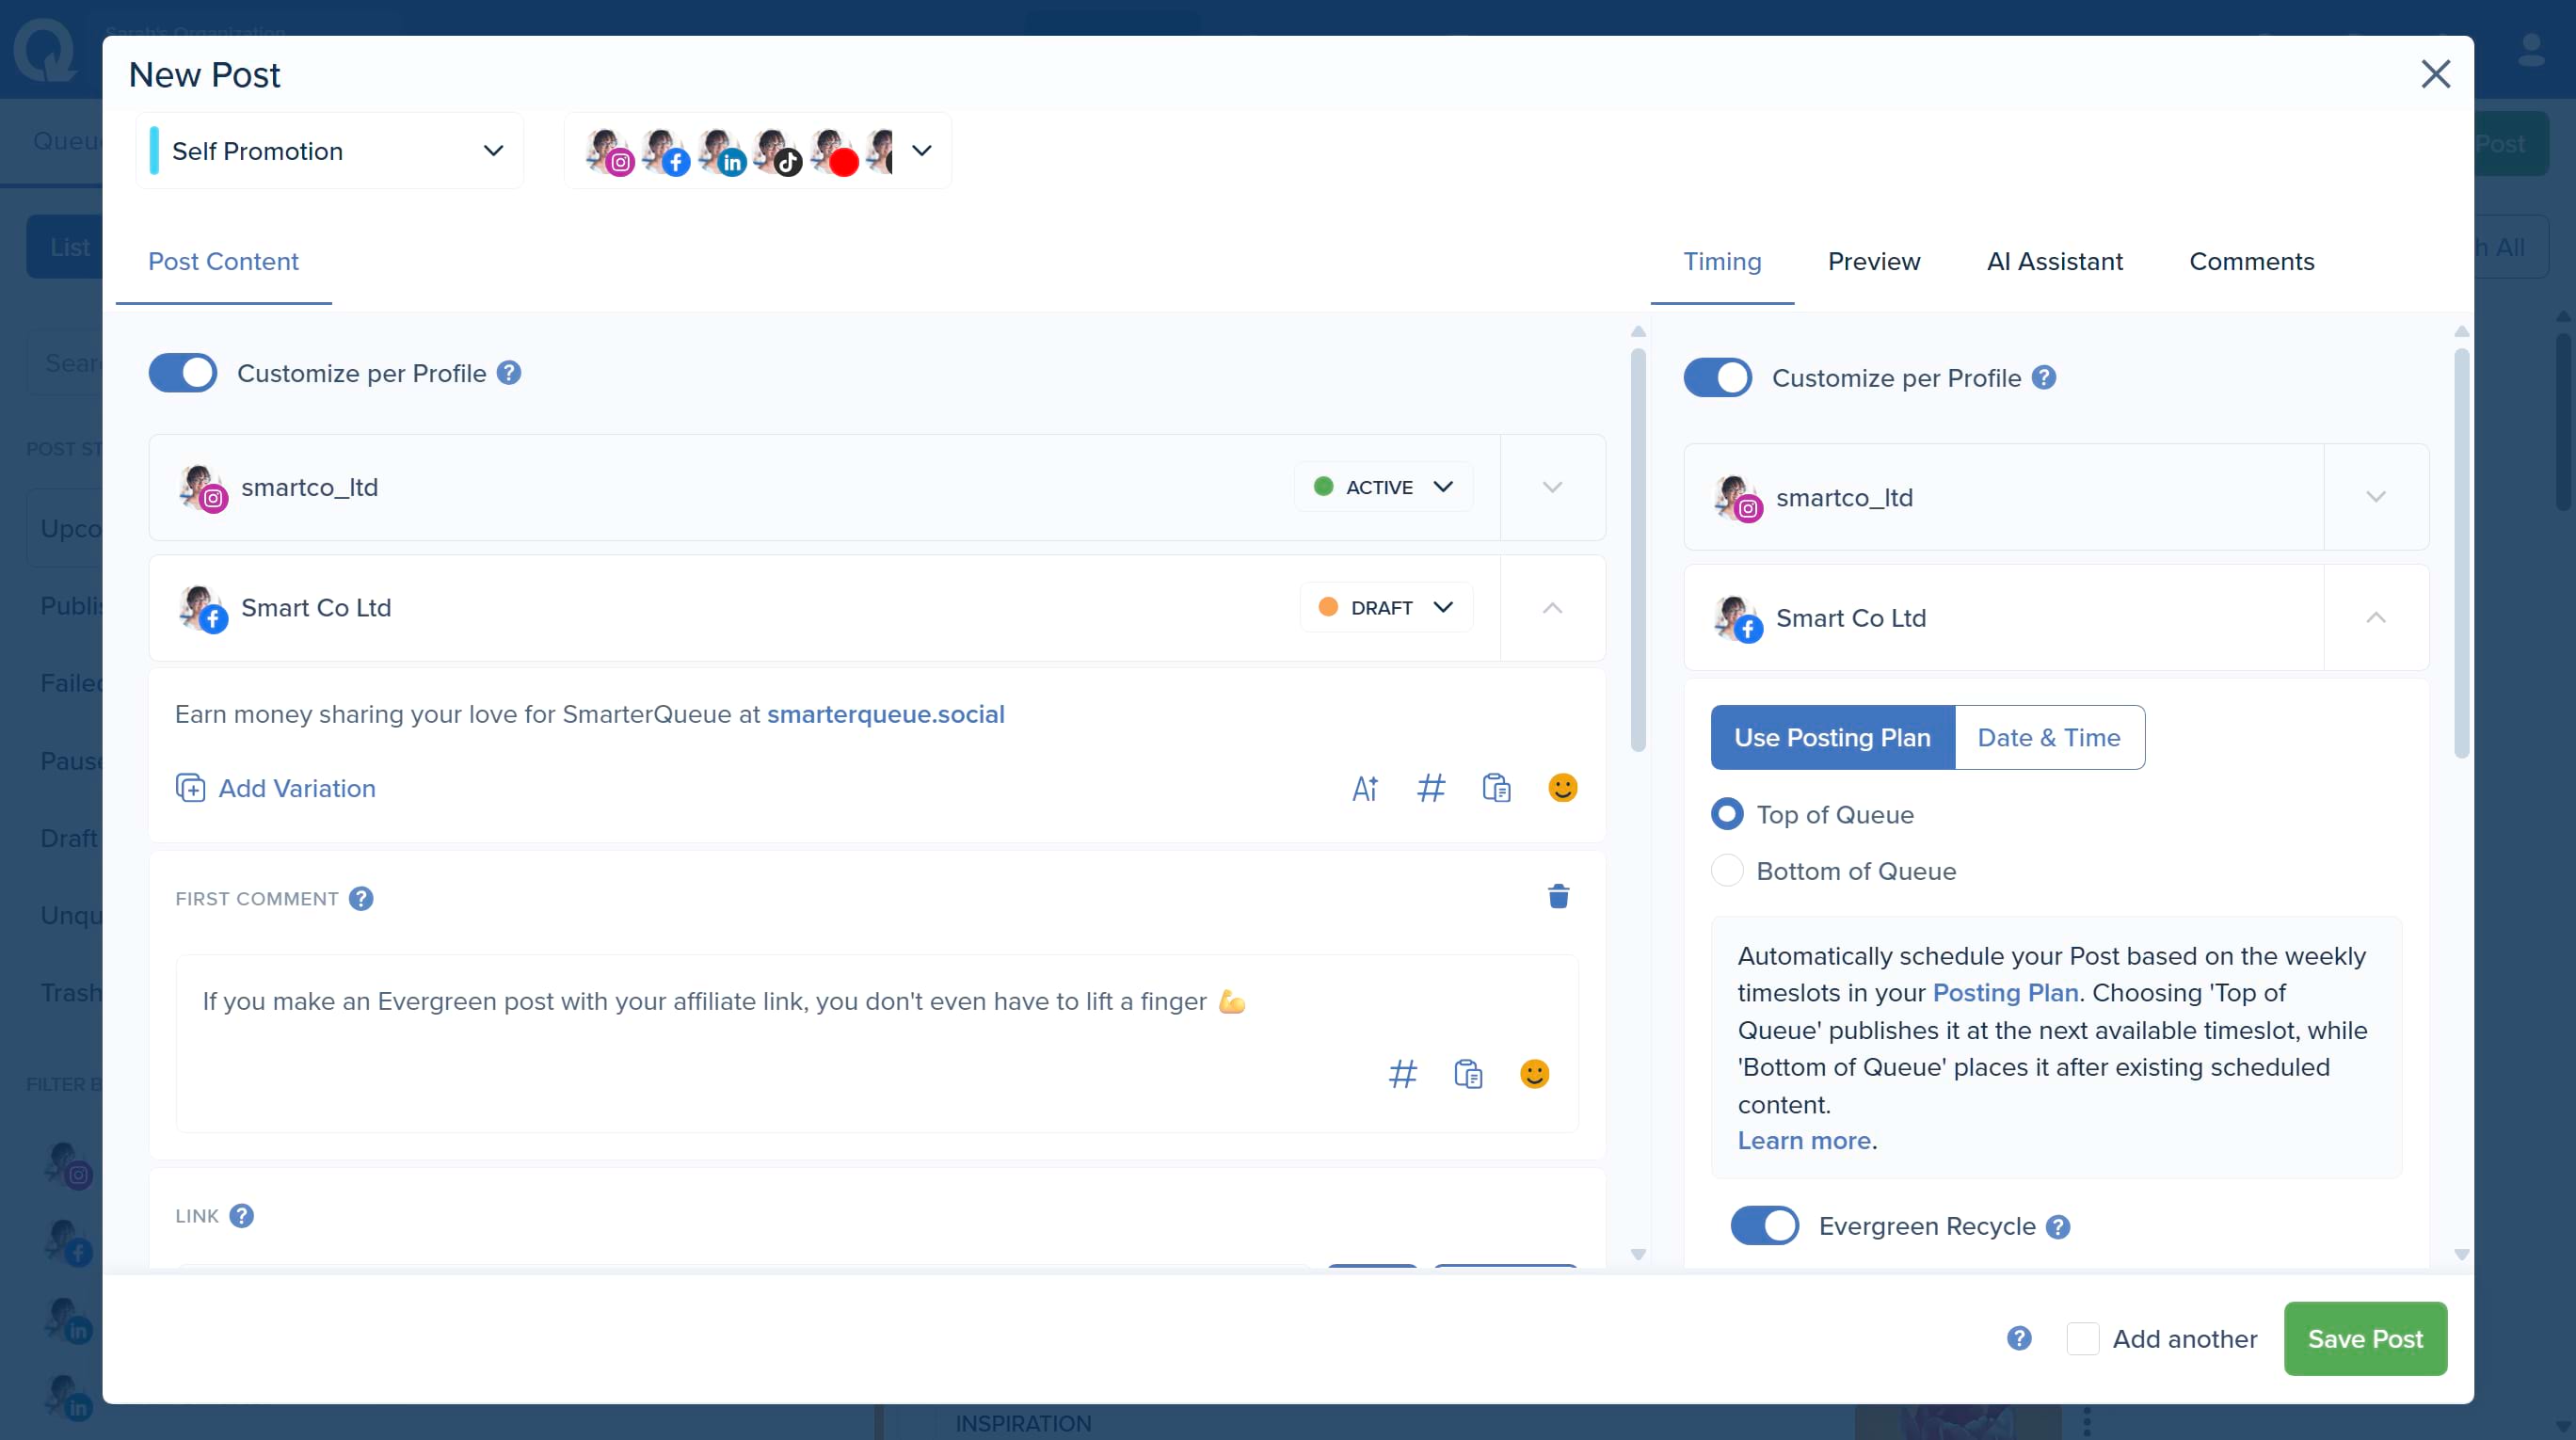Click the saved snippets icon in post content
The height and width of the screenshot is (1440, 2576).
[x=1496, y=789]
